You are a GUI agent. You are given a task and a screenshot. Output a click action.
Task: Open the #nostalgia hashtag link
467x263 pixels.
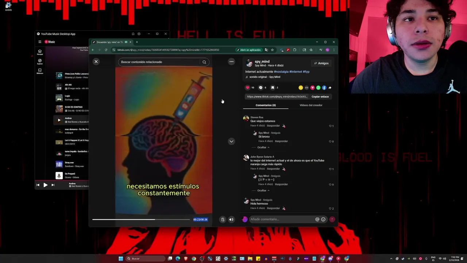click(x=281, y=72)
